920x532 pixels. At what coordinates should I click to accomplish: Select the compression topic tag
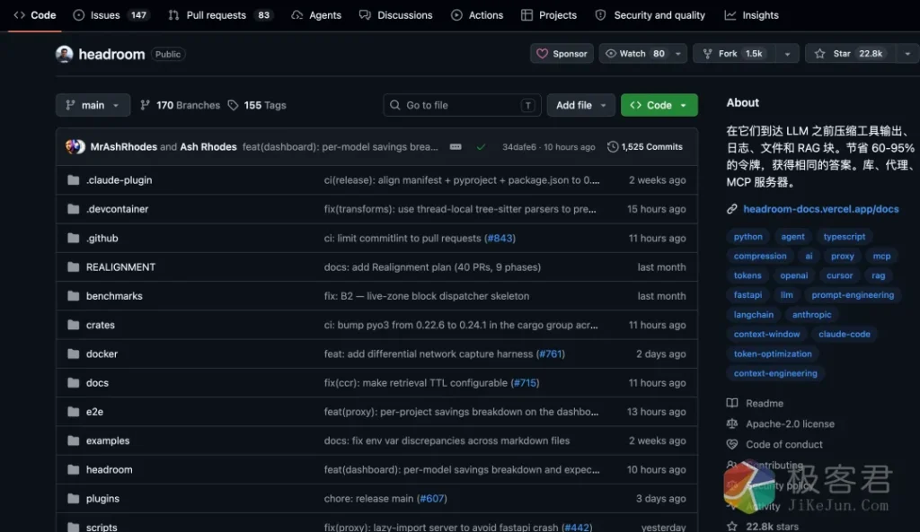(760, 256)
